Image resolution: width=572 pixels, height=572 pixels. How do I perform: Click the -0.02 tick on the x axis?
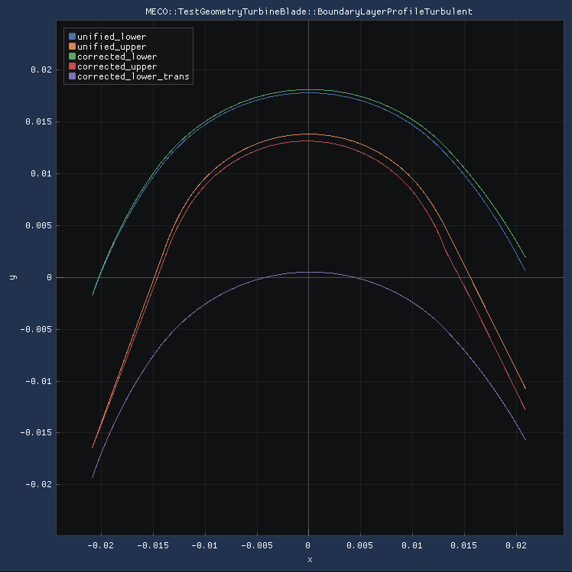click(x=100, y=545)
